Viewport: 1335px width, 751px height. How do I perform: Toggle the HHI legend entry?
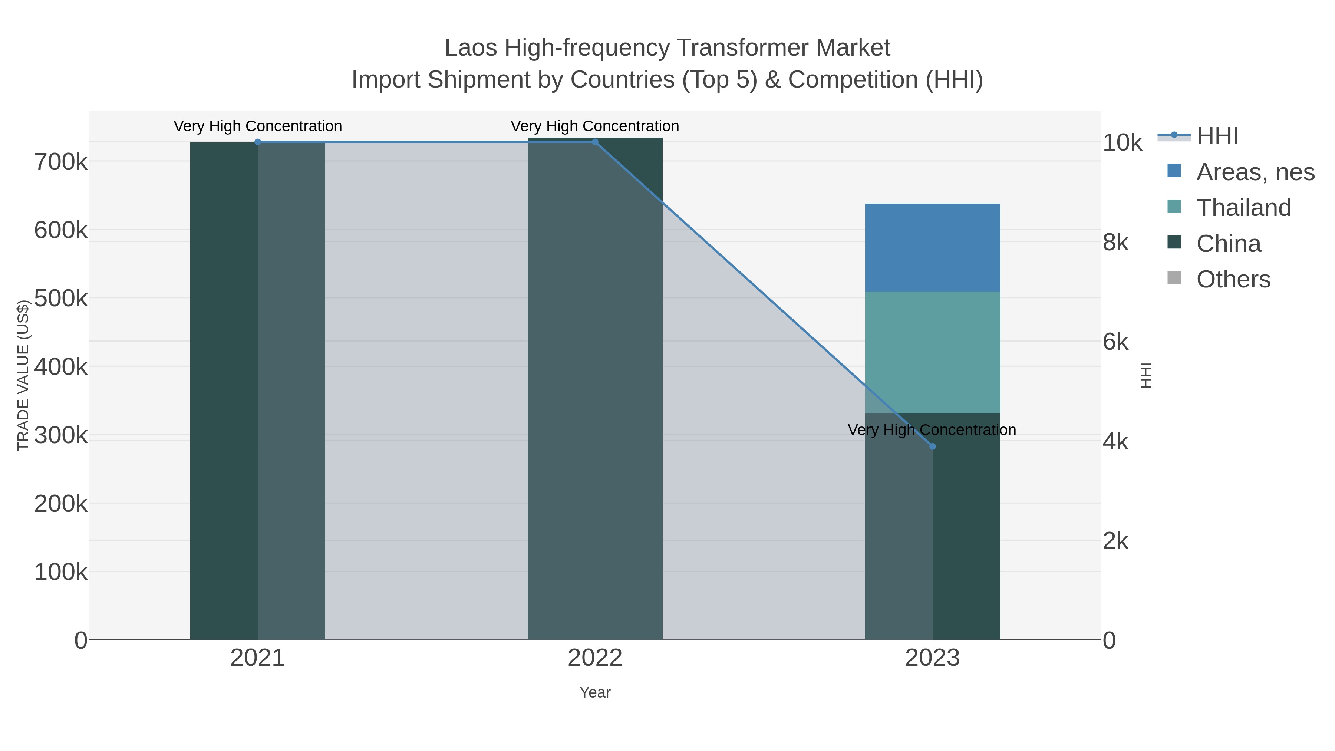1198,136
